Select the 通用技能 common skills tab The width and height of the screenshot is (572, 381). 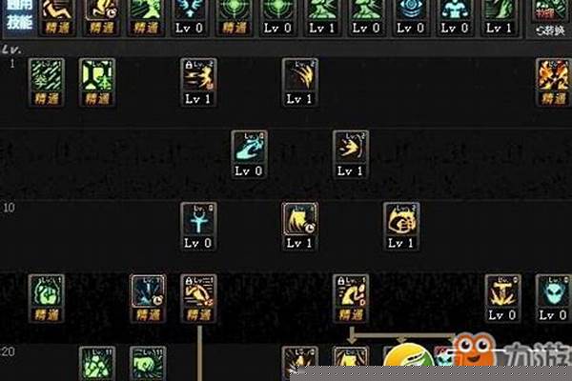[19, 14]
